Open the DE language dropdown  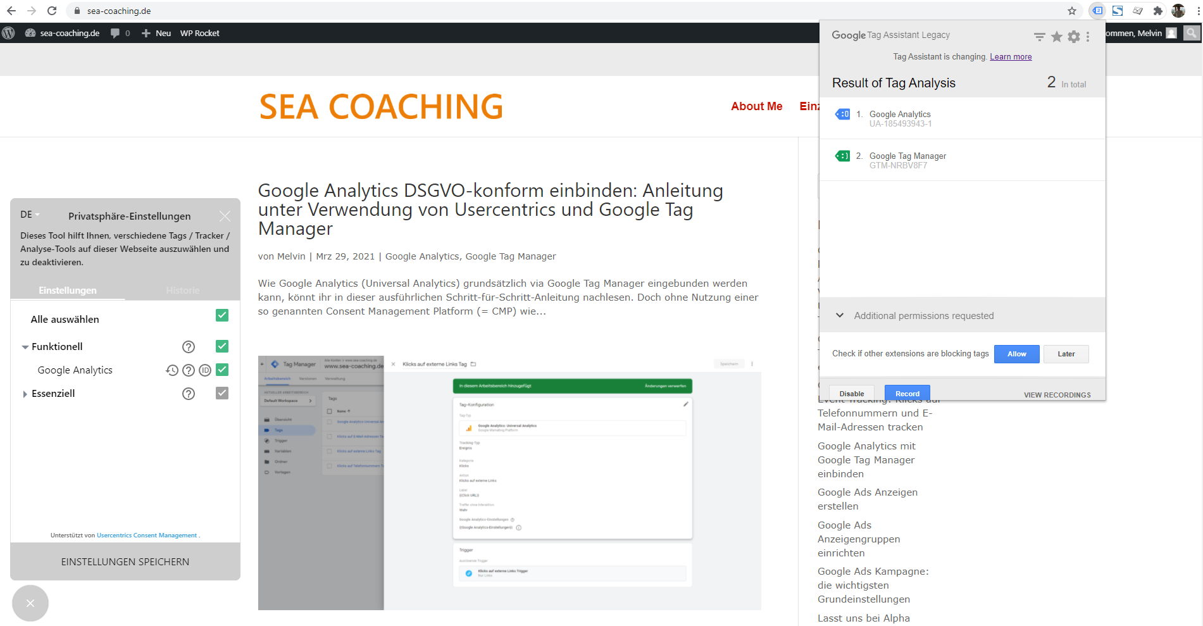tap(30, 215)
